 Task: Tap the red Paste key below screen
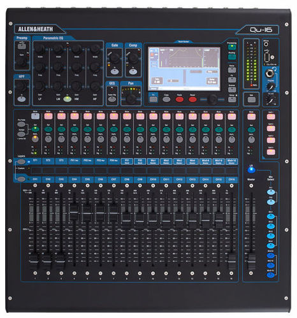coord(180,99)
